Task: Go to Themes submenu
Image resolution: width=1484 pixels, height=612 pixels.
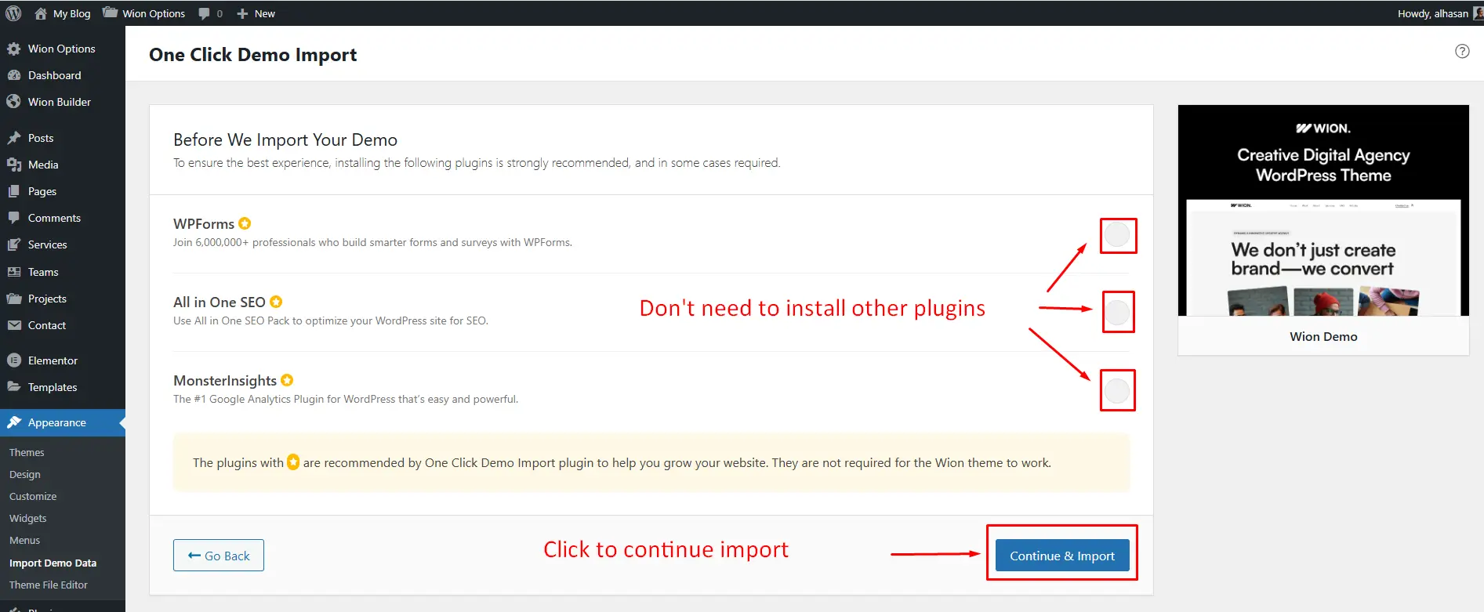Action: [x=27, y=452]
